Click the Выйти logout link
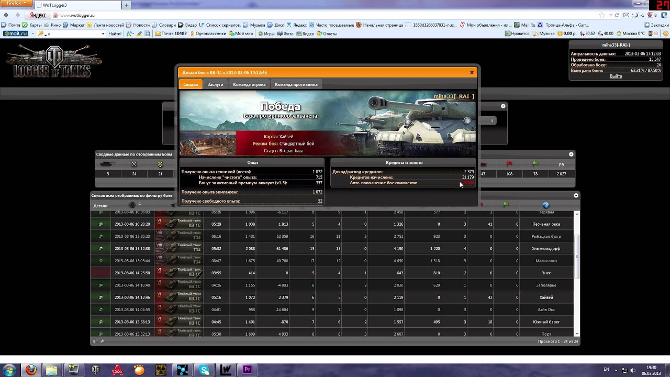 coord(616,76)
